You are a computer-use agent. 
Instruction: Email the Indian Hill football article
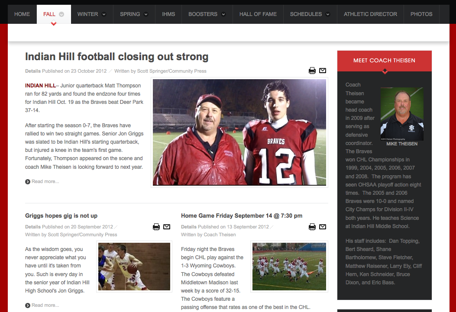point(323,71)
